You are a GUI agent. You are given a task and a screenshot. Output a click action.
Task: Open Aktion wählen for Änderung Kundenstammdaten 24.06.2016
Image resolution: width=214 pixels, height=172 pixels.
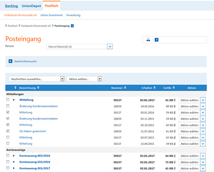tap(192, 106)
